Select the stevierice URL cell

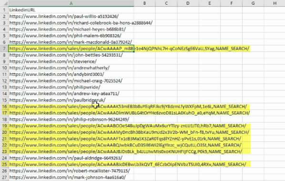[71, 61]
